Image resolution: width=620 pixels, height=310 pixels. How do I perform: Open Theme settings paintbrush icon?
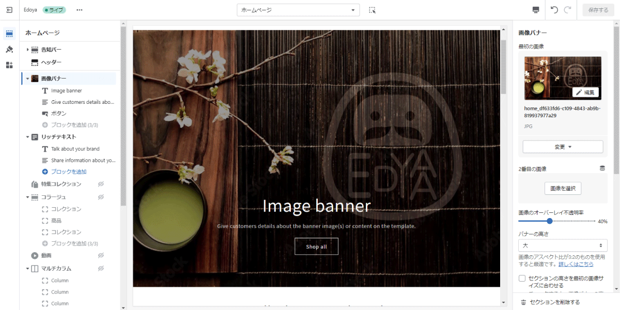pyautogui.click(x=9, y=50)
